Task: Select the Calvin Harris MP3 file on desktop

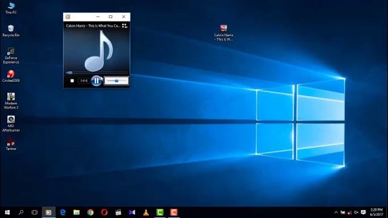Action: [x=224, y=33]
